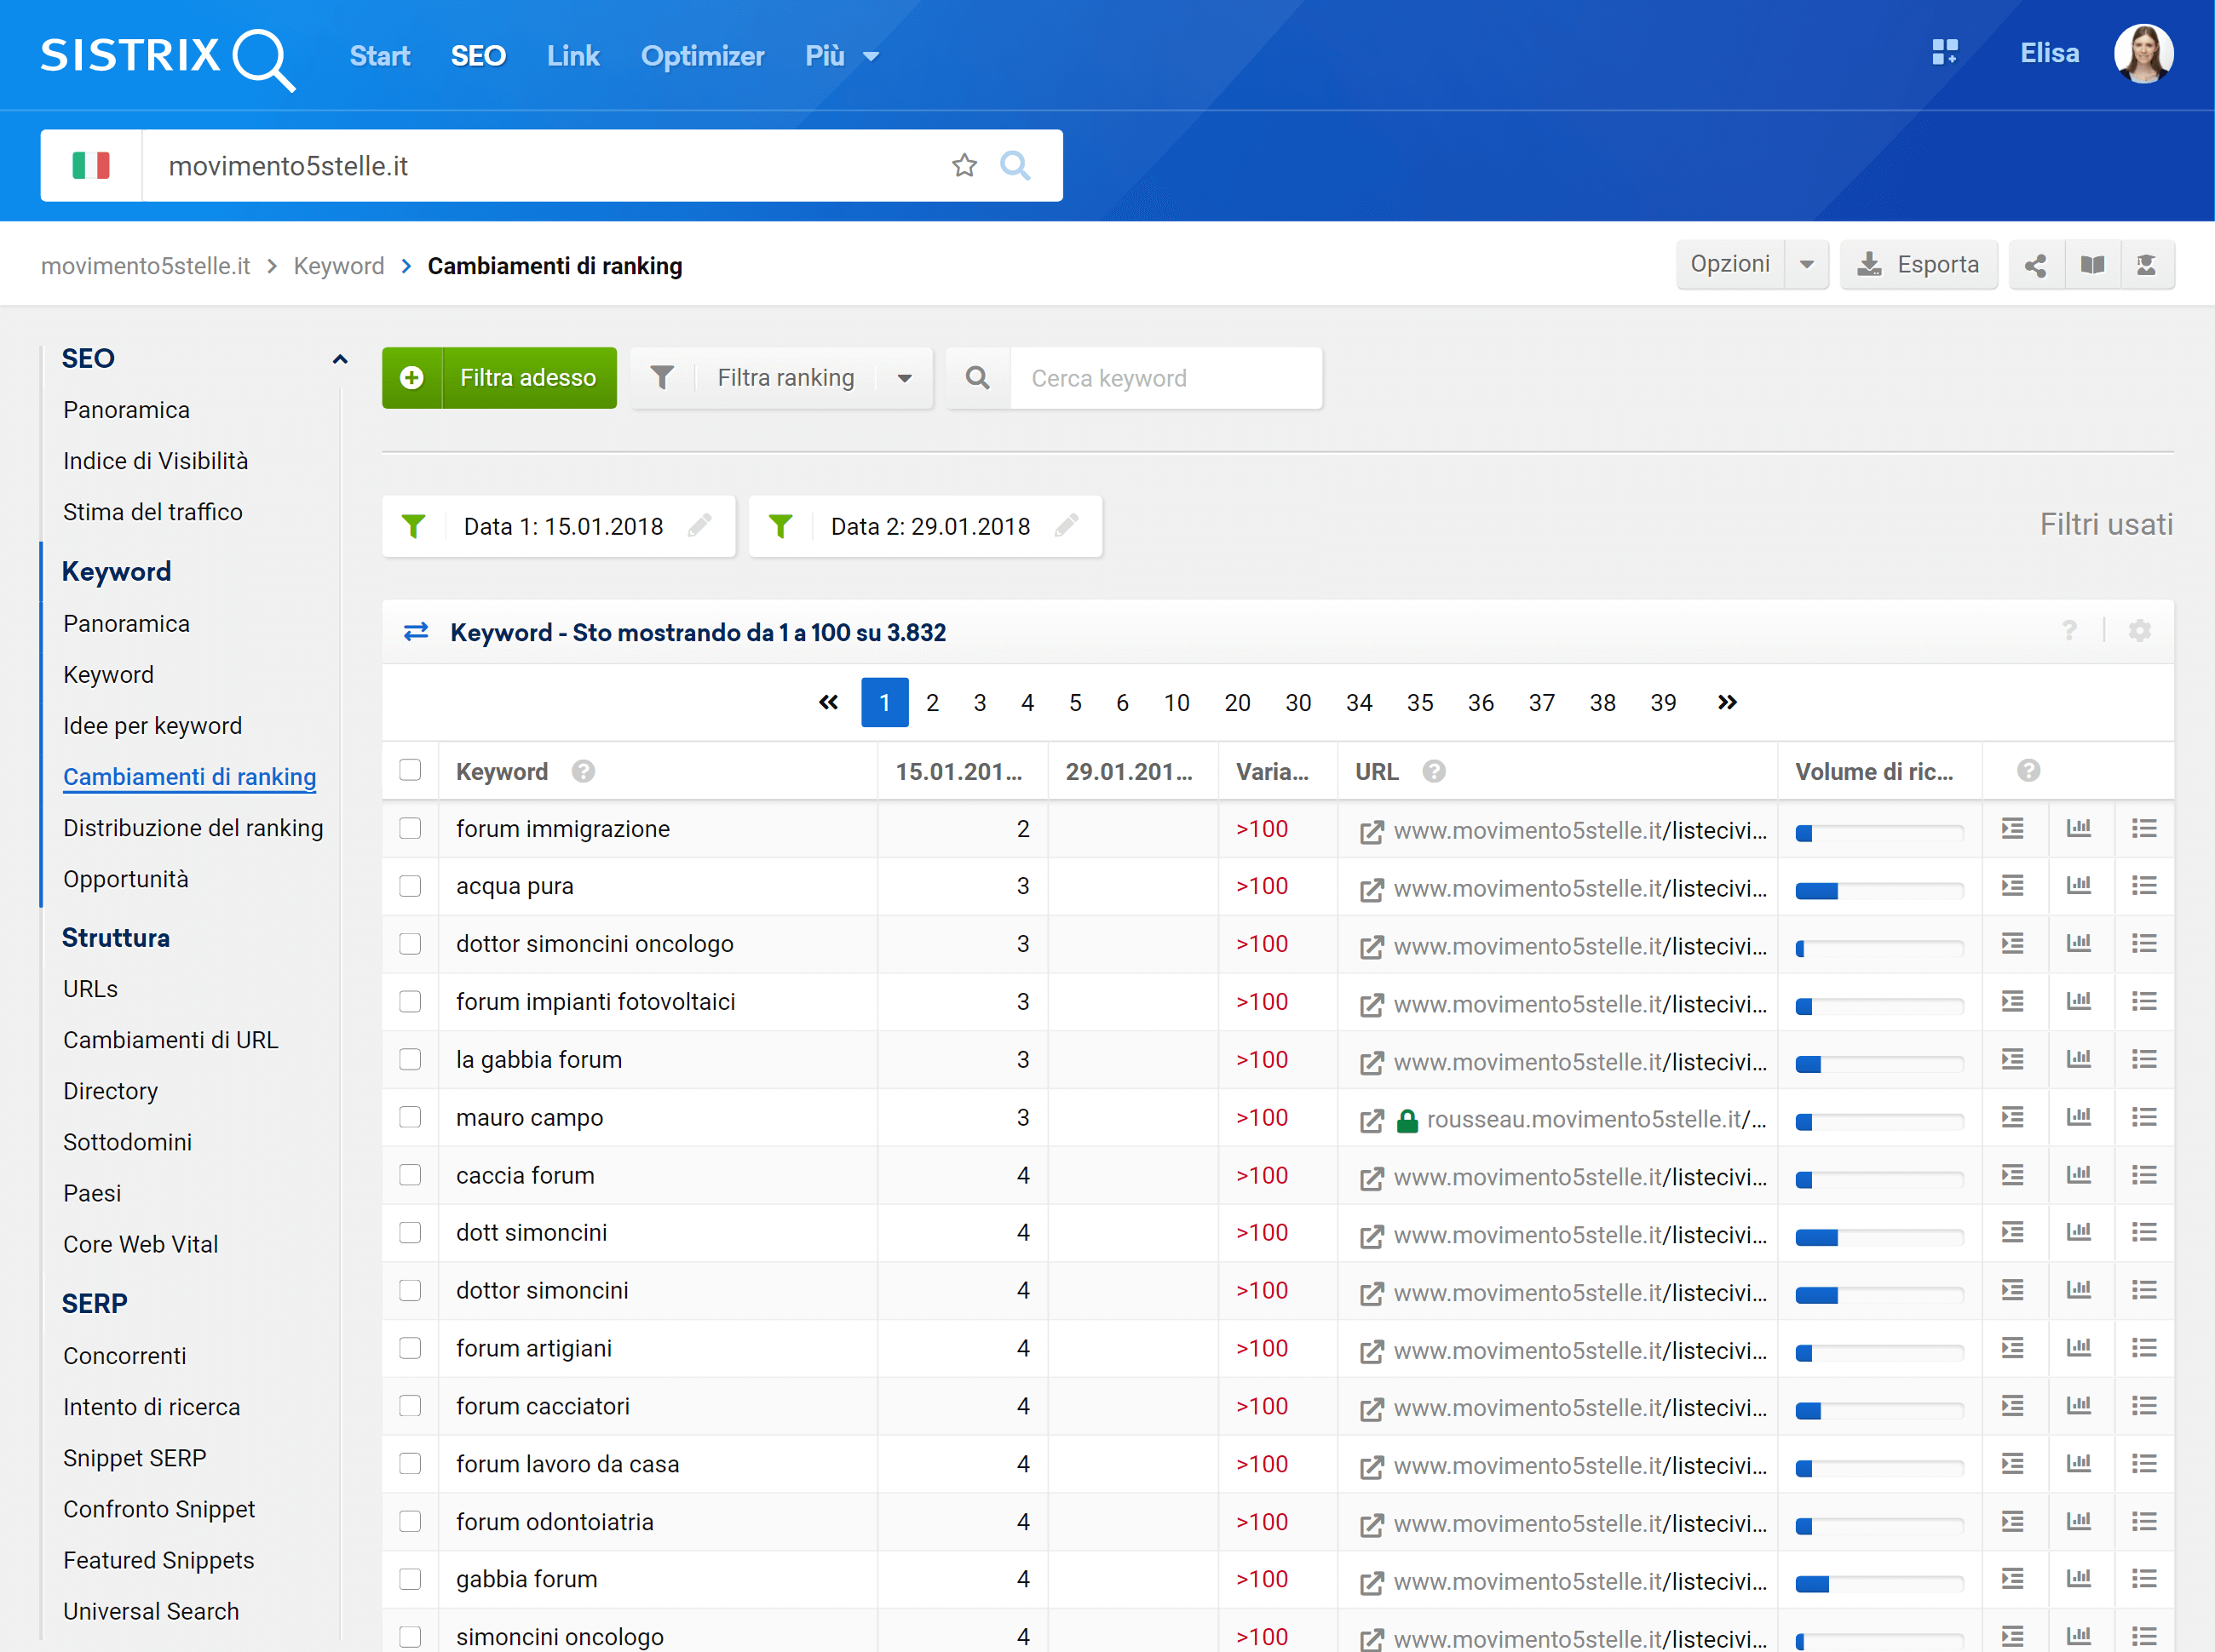The width and height of the screenshot is (2215, 1652).
Task: Click the share icon in the toolbar
Action: pos(2035,265)
